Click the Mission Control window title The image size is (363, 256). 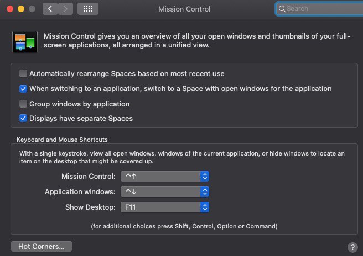tap(184, 9)
